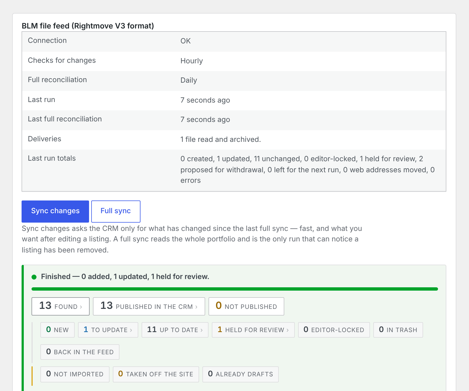Select the 0 Not imported chip
The image size is (469, 391).
tap(75, 374)
